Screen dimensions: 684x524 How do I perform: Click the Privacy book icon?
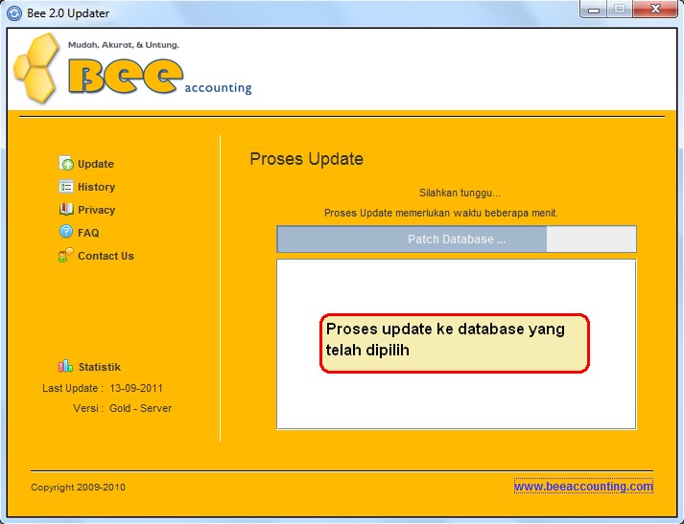[66, 210]
